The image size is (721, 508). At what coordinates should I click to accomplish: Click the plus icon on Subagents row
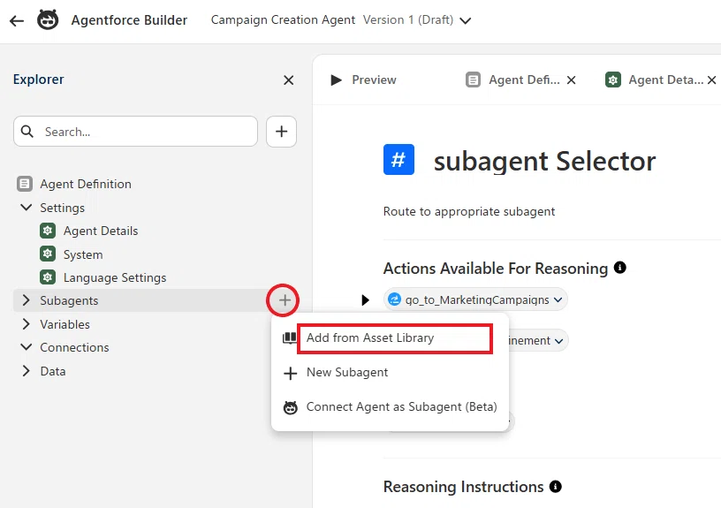click(x=285, y=300)
